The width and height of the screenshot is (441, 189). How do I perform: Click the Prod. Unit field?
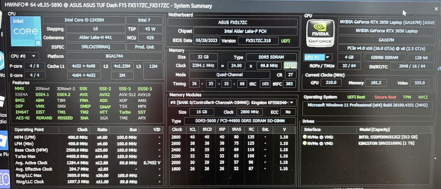point(145,47)
